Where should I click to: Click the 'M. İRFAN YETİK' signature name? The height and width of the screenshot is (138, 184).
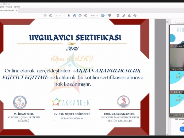coord(24,114)
